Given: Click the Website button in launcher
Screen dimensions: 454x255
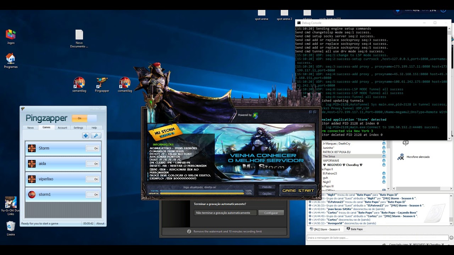Looking at the screenshot, I should (267, 187).
